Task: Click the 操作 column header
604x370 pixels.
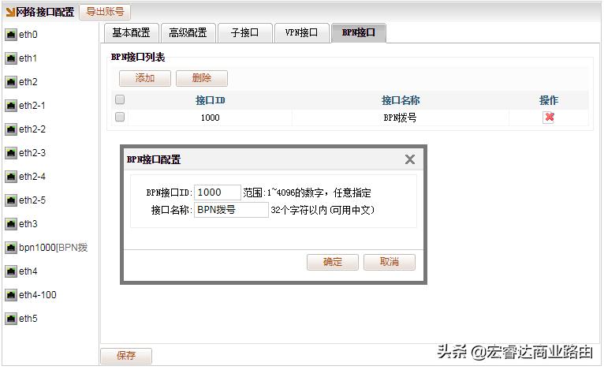Action: tap(549, 101)
